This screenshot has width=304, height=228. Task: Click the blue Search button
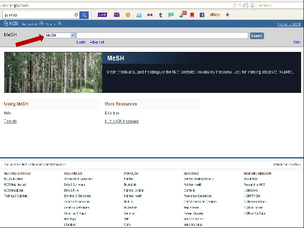pyautogui.click(x=257, y=35)
